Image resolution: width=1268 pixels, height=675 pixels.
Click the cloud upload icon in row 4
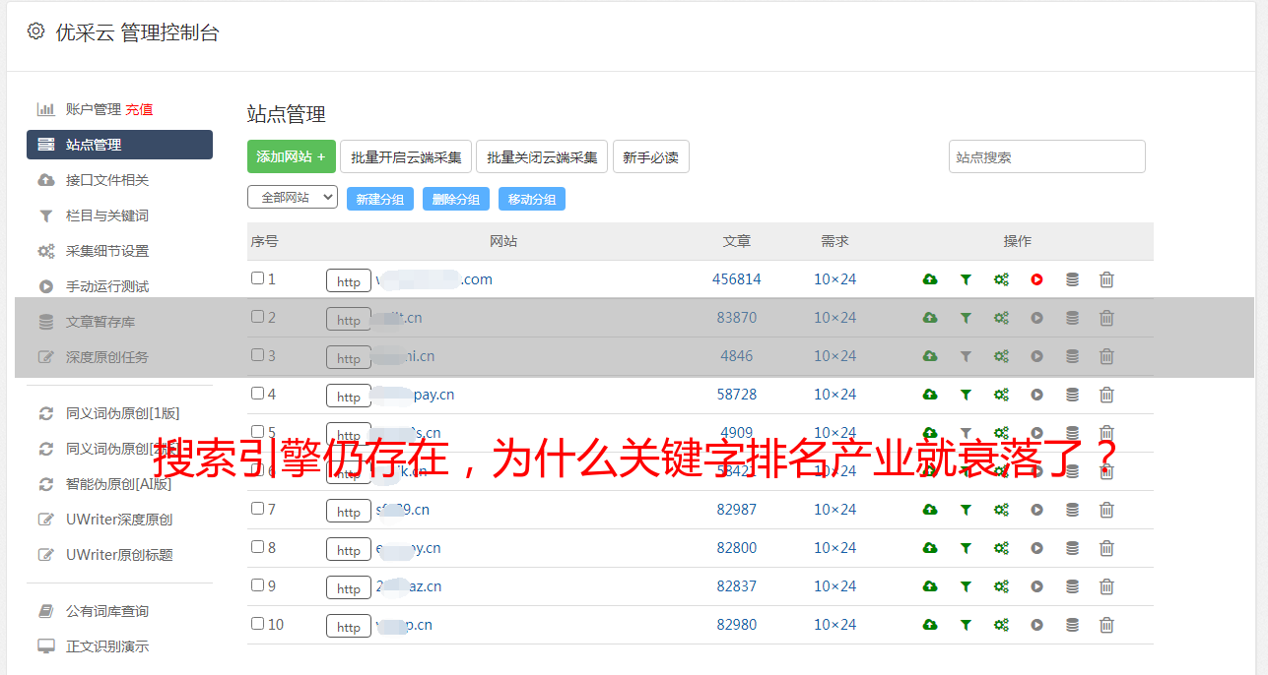930,395
